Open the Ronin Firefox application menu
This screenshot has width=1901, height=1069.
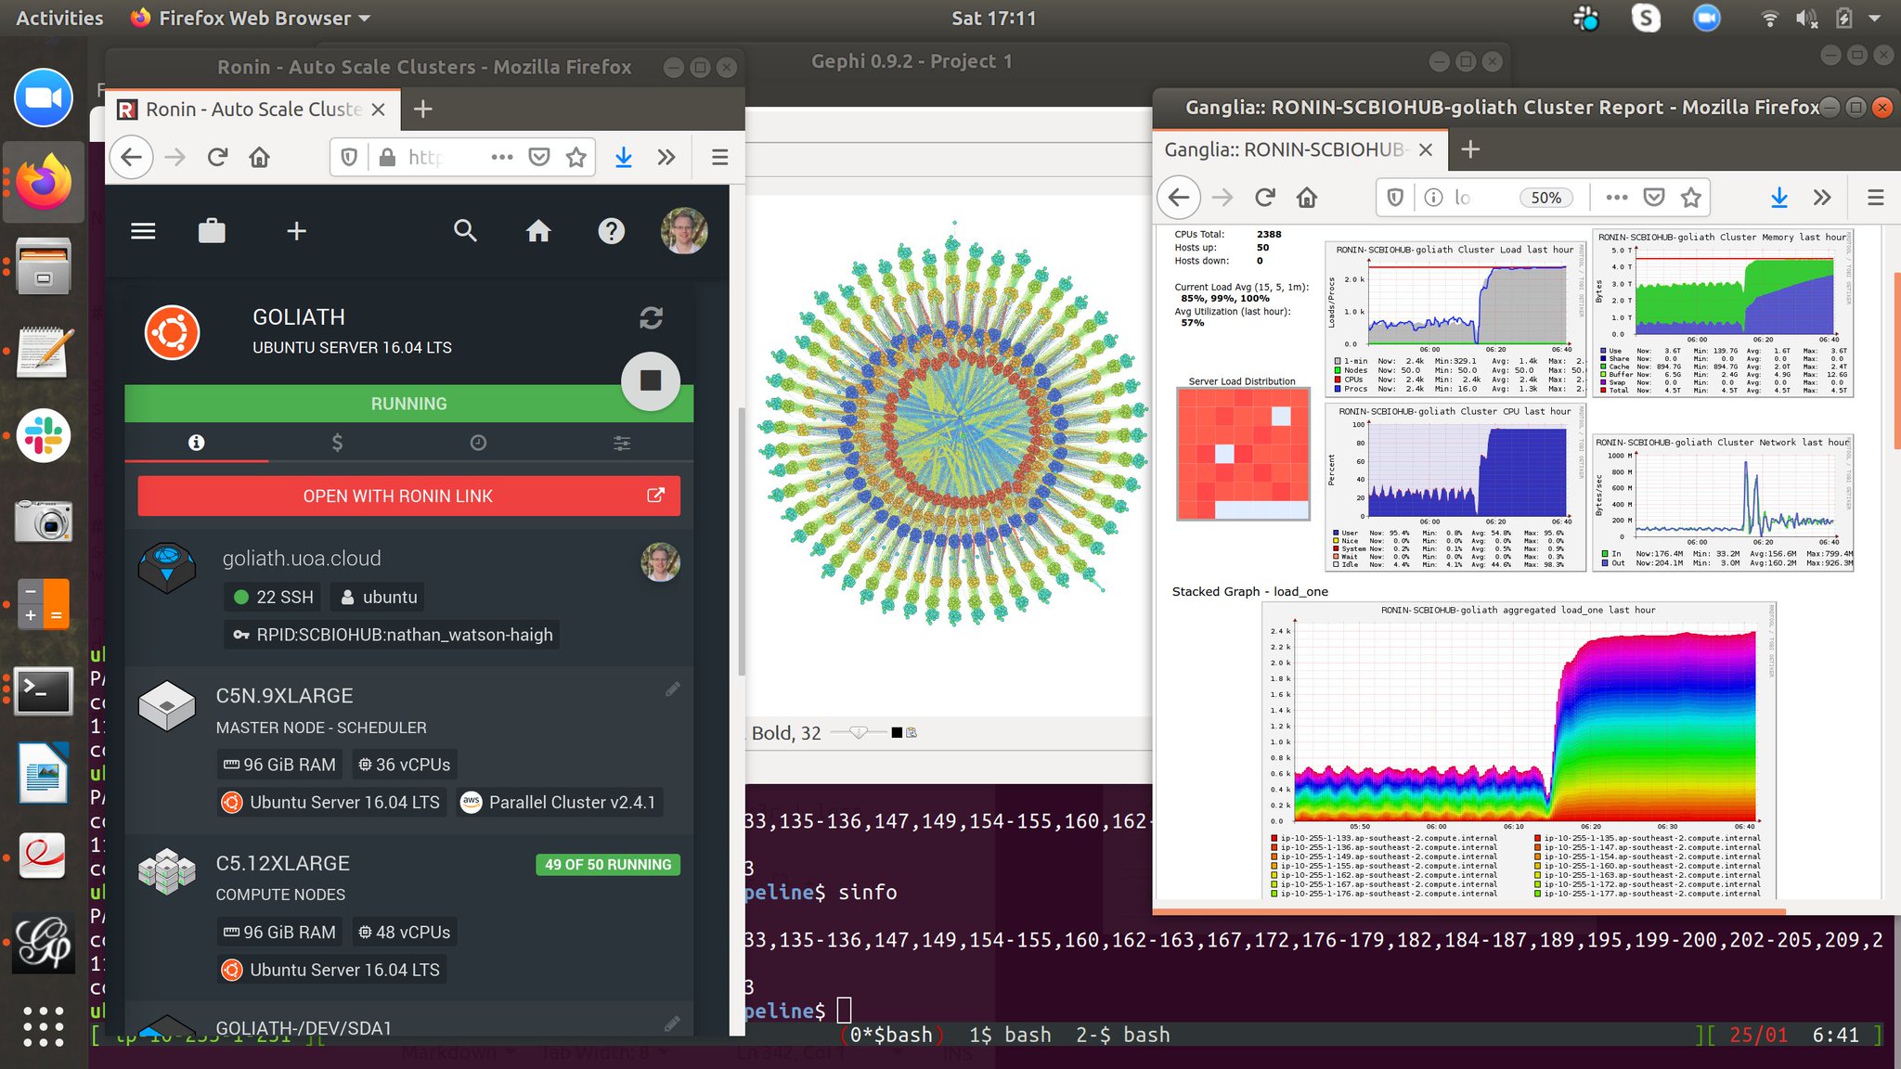pos(719,158)
